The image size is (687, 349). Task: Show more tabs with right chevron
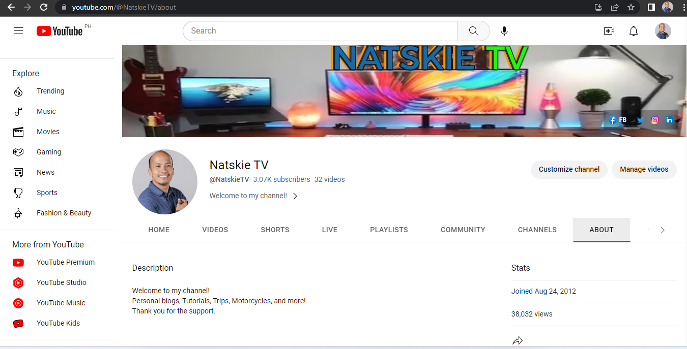(662, 230)
